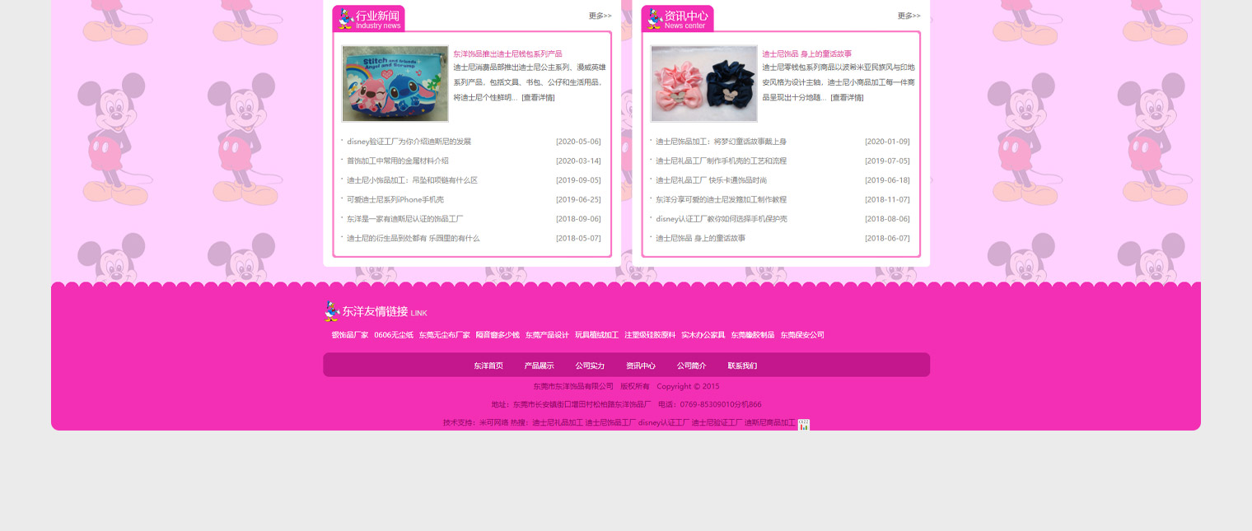Open [查看详情] under 东洋饰品推出迪士尼钱包 article
This screenshot has width=1252, height=531.
point(538,97)
